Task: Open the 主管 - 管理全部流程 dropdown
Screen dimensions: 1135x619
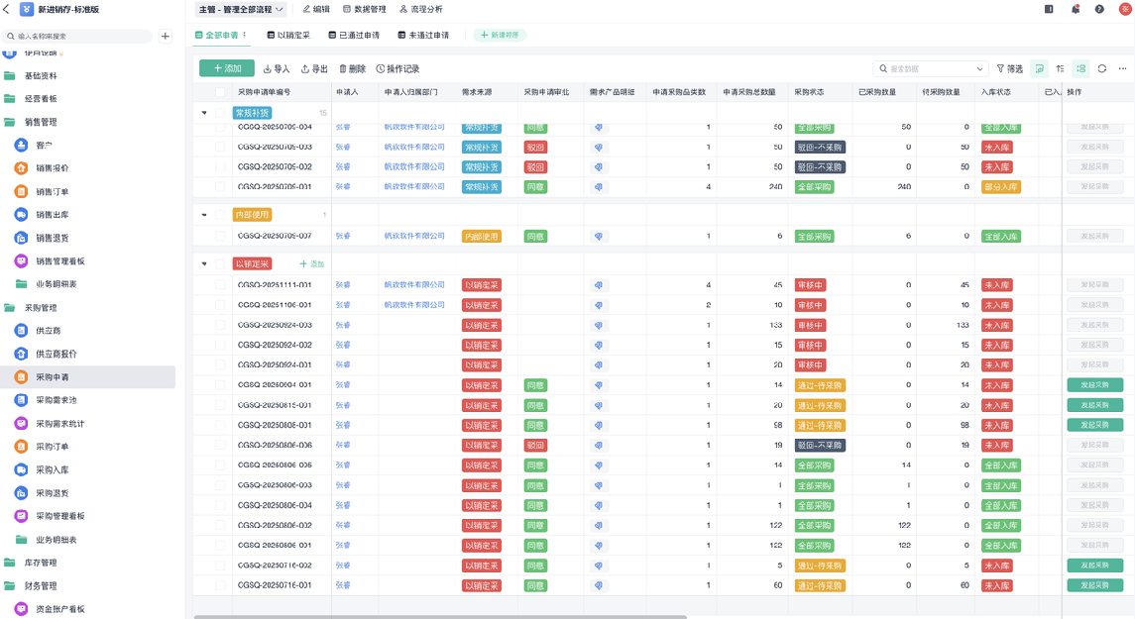Action: pyautogui.click(x=241, y=9)
